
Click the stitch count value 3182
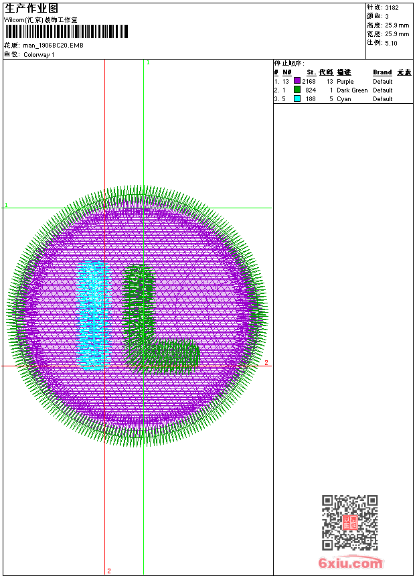click(392, 8)
